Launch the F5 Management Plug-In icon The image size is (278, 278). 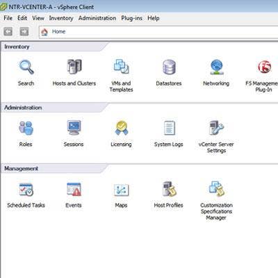tap(264, 67)
